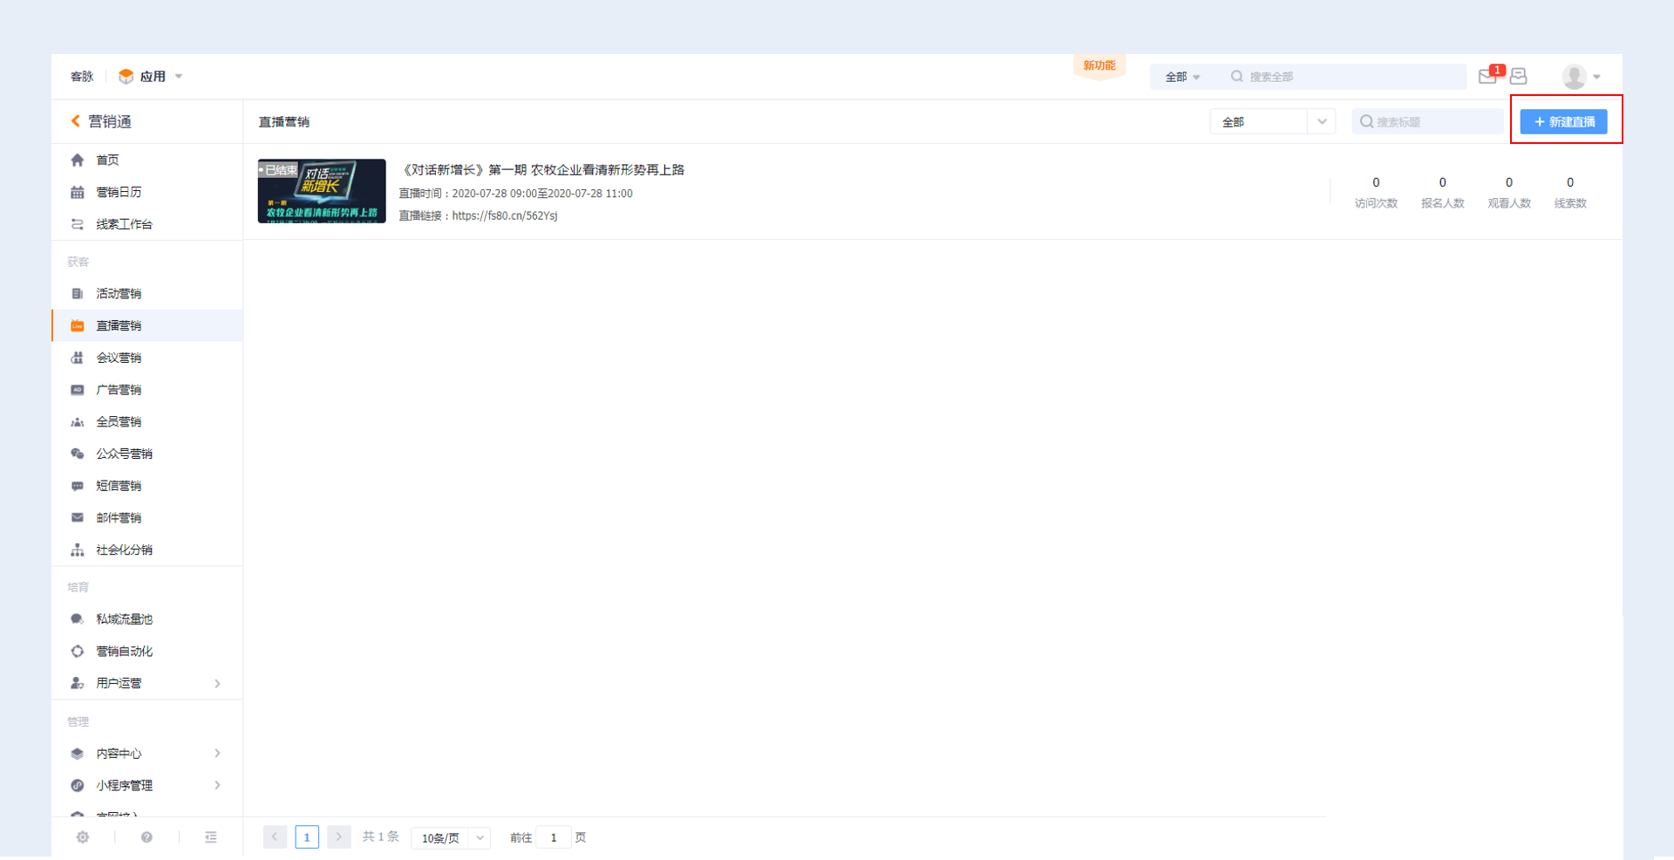1674x860 pixels.
Task: Click the WeChat icon beside 公众号营销
Action: tap(78, 454)
